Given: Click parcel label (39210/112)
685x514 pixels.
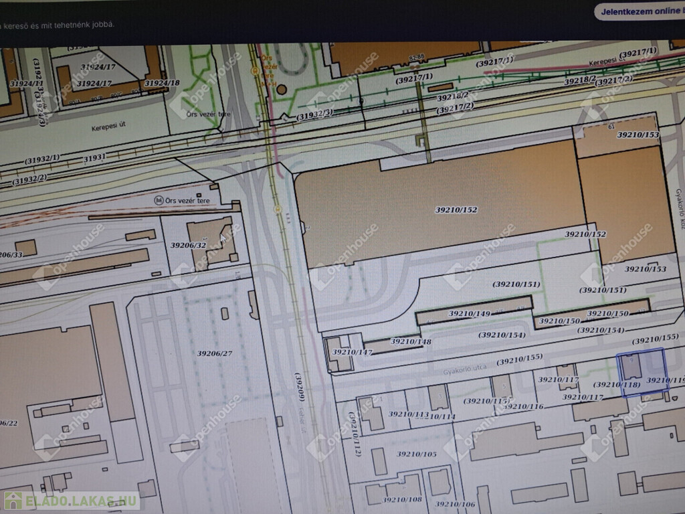Looking at the screenshot, I should point(355,434).
